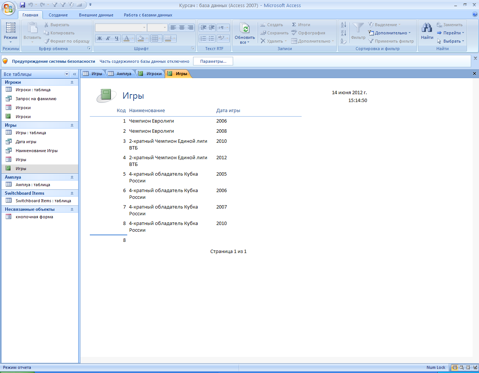Open Внешние данные ribbon tab

pos(96,15)
